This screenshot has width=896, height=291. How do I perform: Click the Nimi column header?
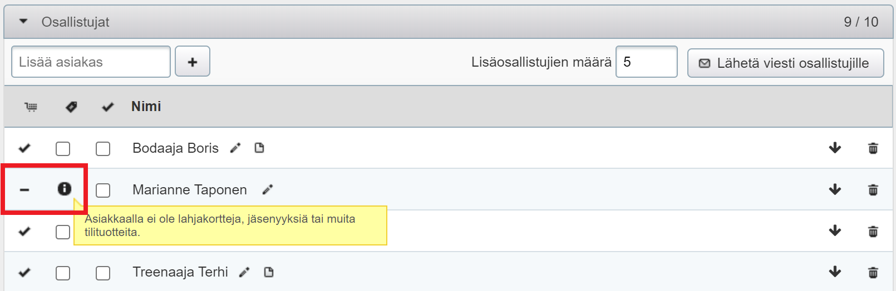146,107
